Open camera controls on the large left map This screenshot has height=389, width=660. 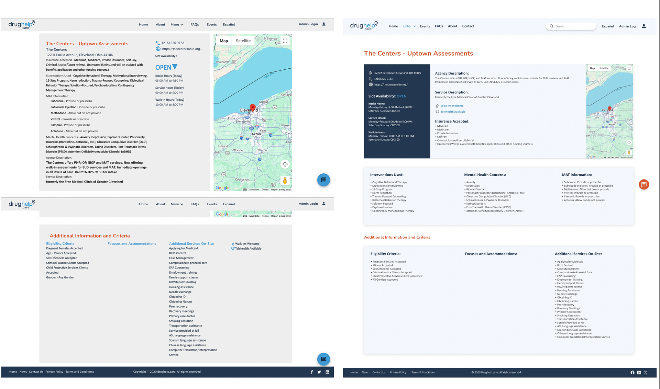tap(285, 164)
